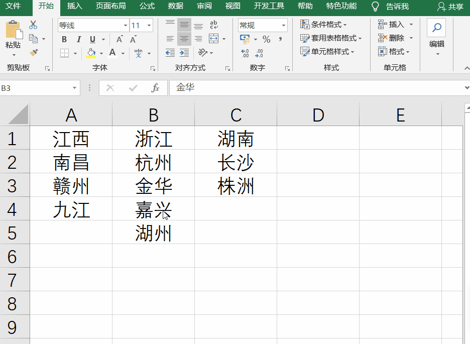Open 剪贴板 clipboard dialog launcher

coord(47,69)
